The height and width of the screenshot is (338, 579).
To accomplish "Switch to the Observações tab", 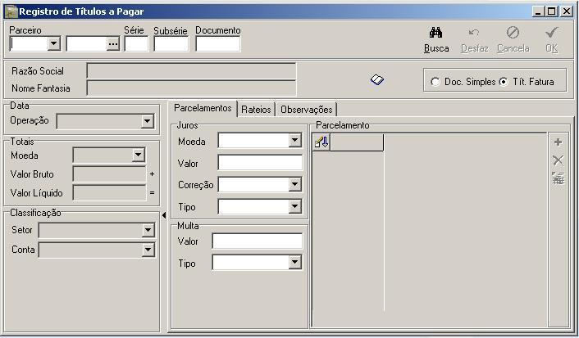I will [x=306, y=110].
